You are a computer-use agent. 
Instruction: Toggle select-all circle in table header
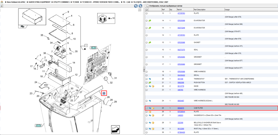[x=147, y=9]
